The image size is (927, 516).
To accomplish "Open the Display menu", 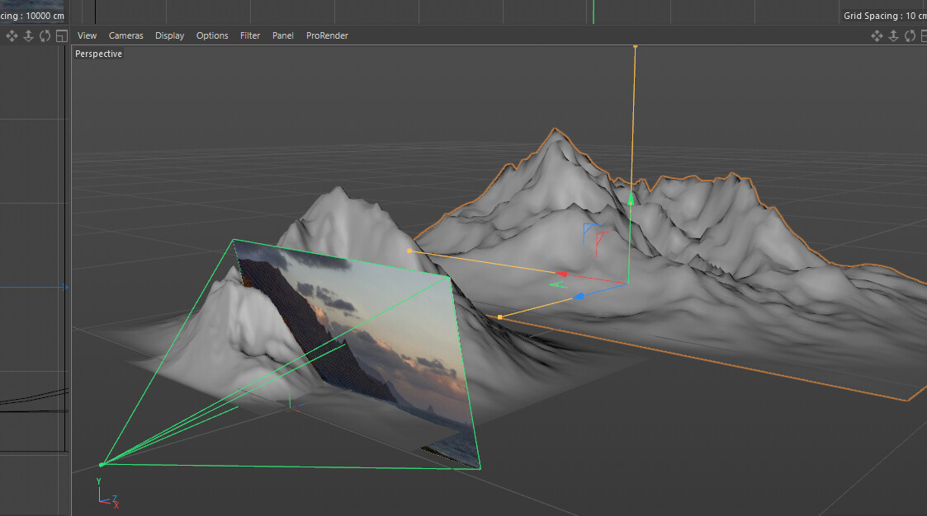I will [x=170, y=35].
